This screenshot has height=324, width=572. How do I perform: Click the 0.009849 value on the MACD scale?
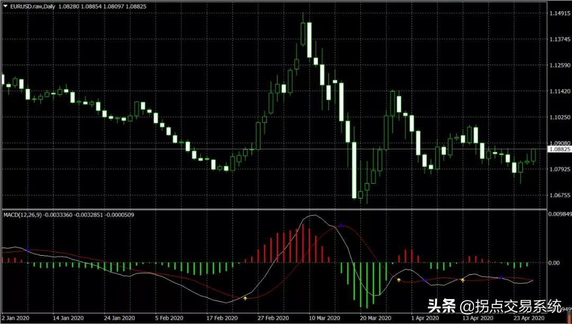(x=558, y=213)
